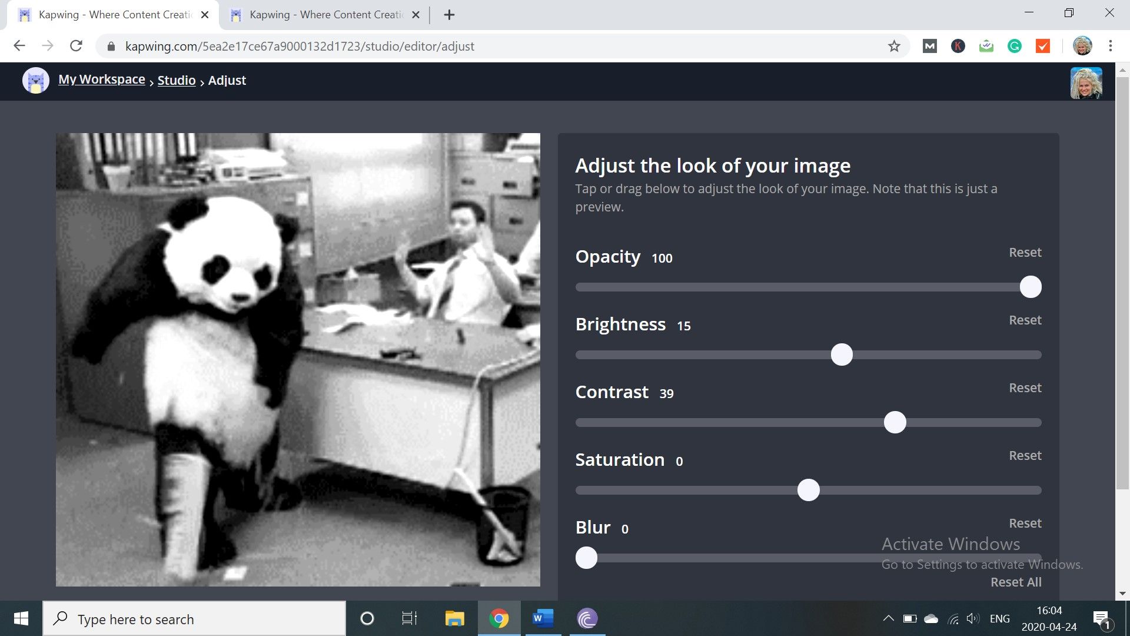Click the Chrome profile avatar icon

pyautogui.click(x=1082, y=46)
